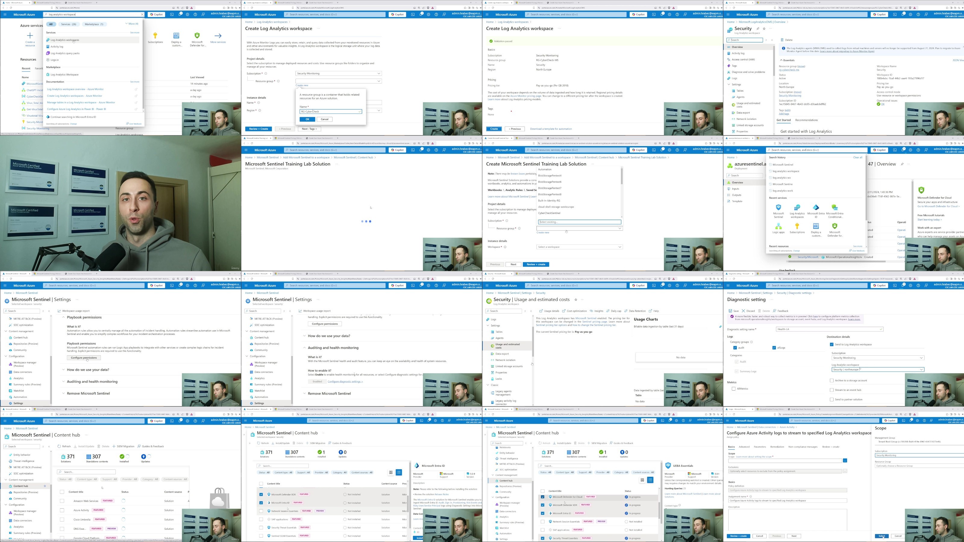Open Microsoft Sentinel icon under Recent services
This screenshot has height=542, width=964.
[778, 207]
